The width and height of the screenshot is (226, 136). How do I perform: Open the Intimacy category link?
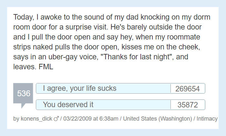207,119
